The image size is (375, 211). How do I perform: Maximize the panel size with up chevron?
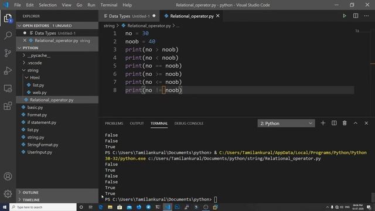coord(356,123)
